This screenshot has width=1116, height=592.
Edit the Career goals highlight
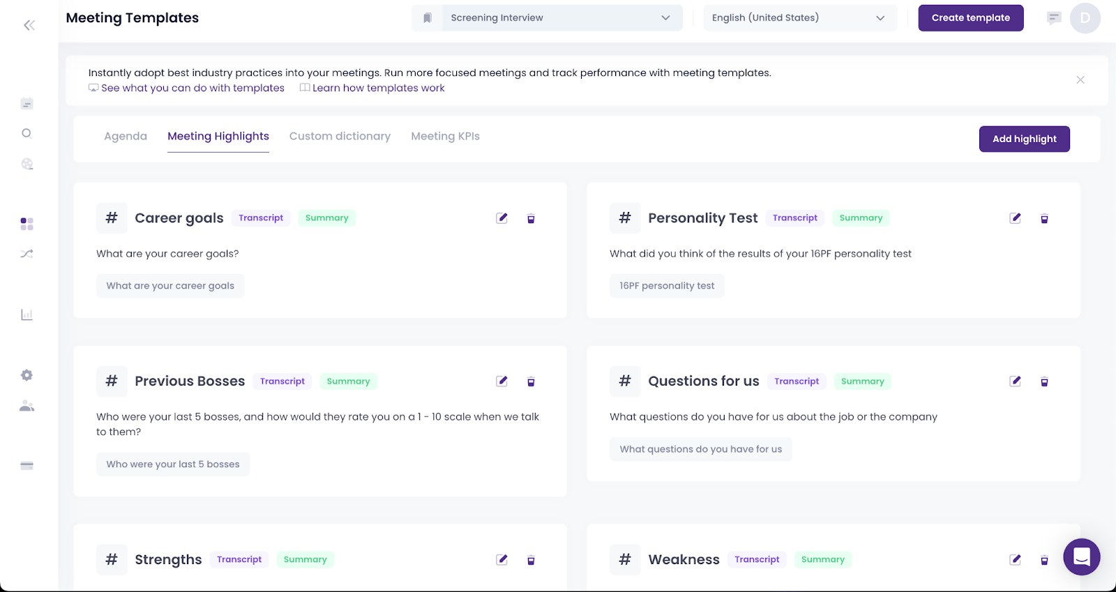pos(502,218)
